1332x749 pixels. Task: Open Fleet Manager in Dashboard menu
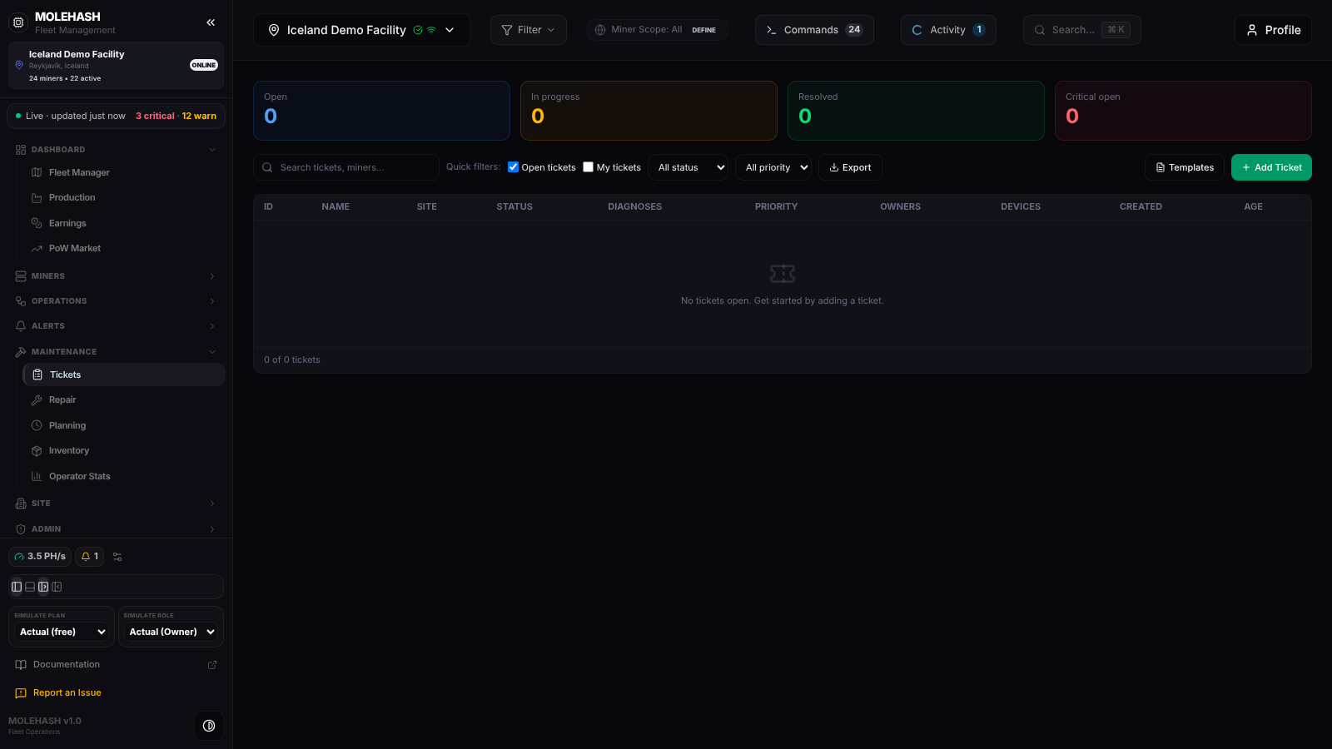[x=124, y=172]
